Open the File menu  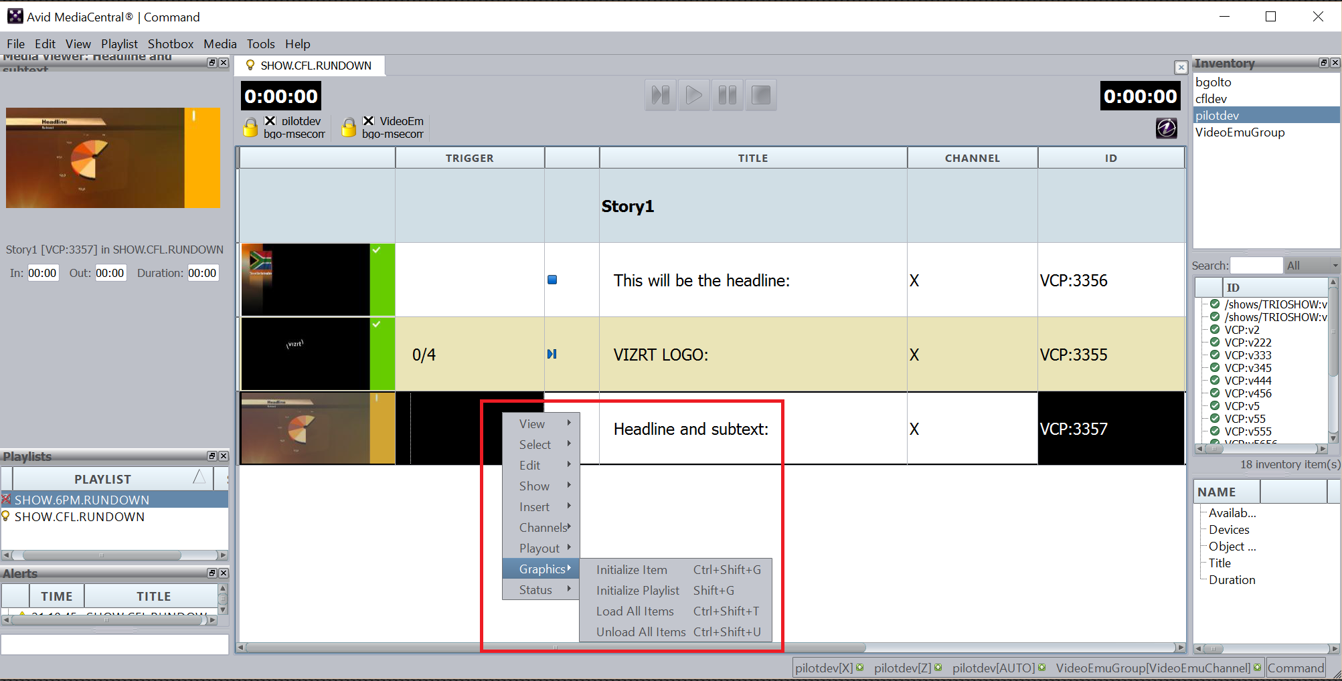(16, 43)
